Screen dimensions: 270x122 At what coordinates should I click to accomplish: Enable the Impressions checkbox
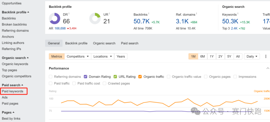tap(235, 77)
